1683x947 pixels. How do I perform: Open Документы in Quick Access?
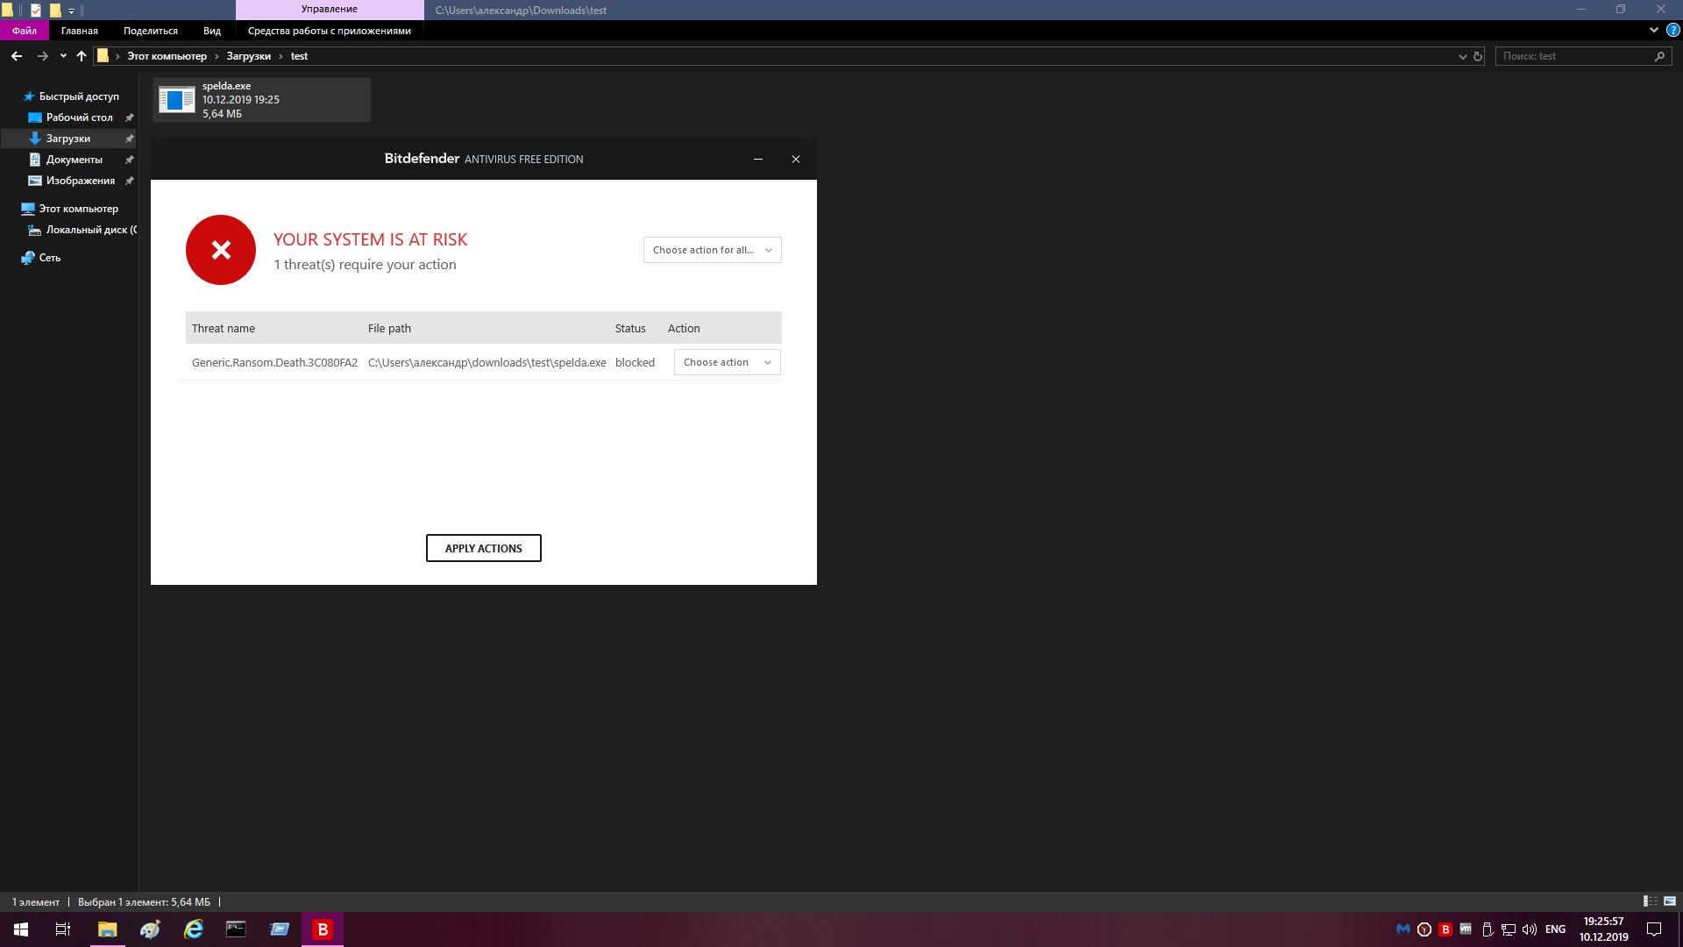pos(75,160)
